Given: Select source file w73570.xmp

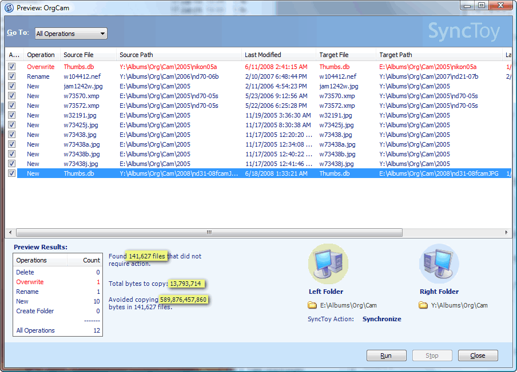Looking at the screenshot, I should click(x=81, y=96).
